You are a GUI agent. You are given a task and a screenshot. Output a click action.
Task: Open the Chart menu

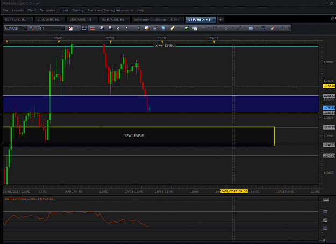[x=32, y=10]
